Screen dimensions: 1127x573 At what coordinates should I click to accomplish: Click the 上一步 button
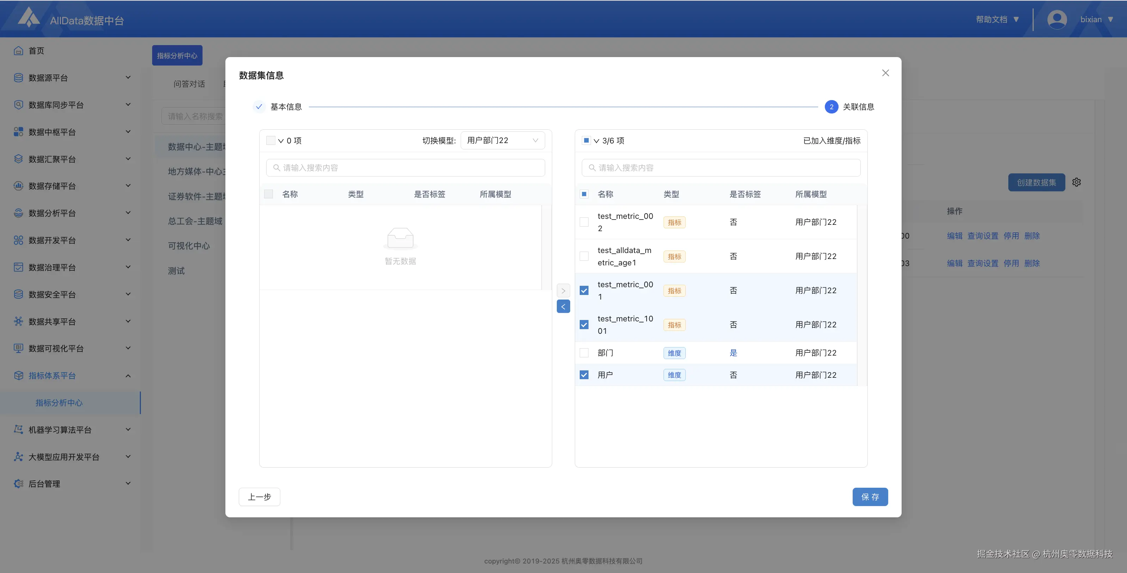260,497
